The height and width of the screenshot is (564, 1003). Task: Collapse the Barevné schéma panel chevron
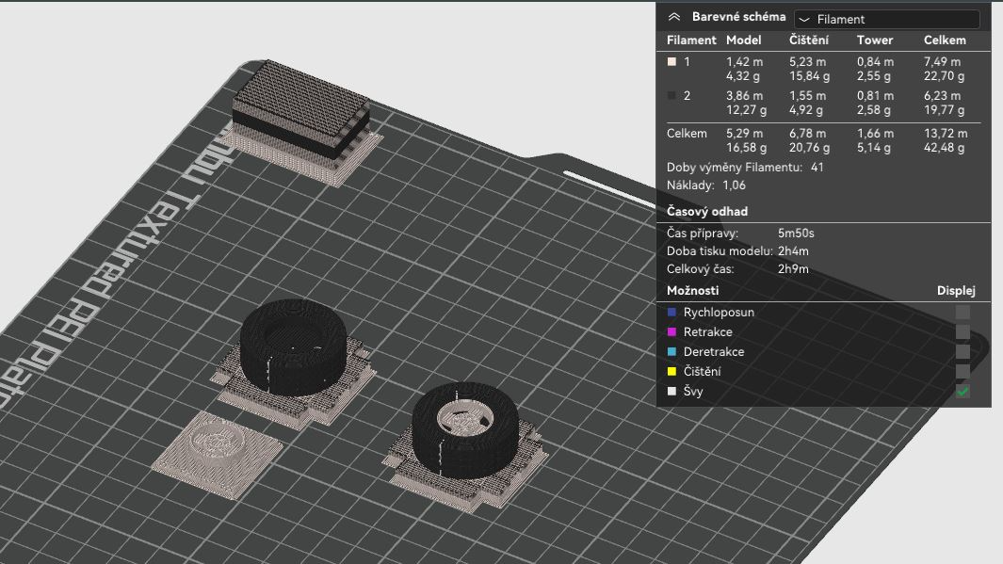(x=673, y=17)
